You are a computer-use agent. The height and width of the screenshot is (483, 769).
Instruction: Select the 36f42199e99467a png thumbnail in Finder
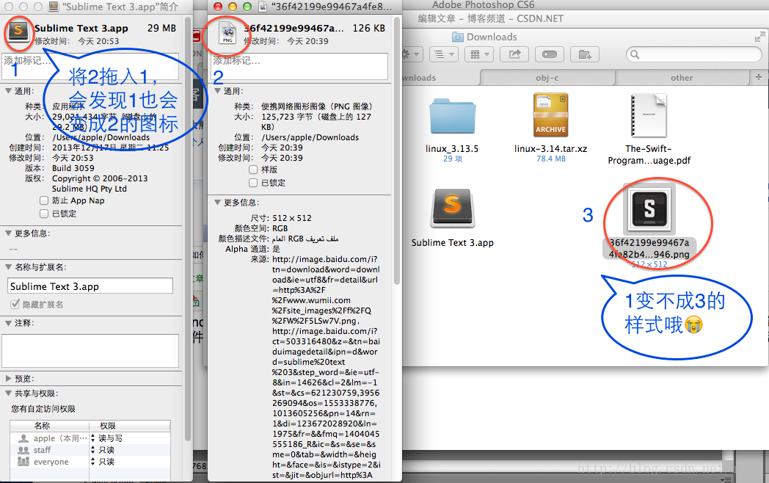tap(649, 209)
